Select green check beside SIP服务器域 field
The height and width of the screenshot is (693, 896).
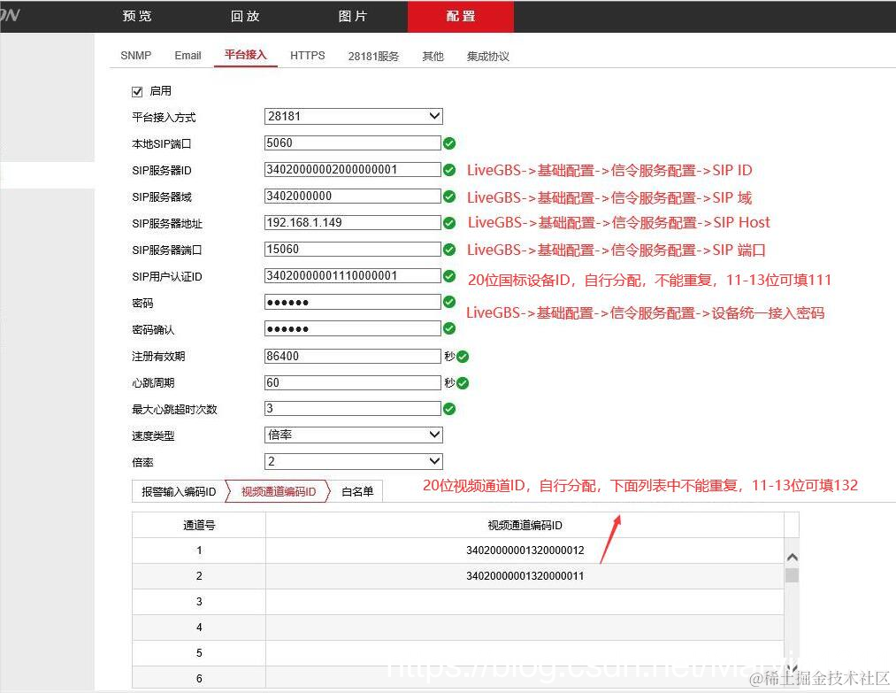(x=448, y=196)
